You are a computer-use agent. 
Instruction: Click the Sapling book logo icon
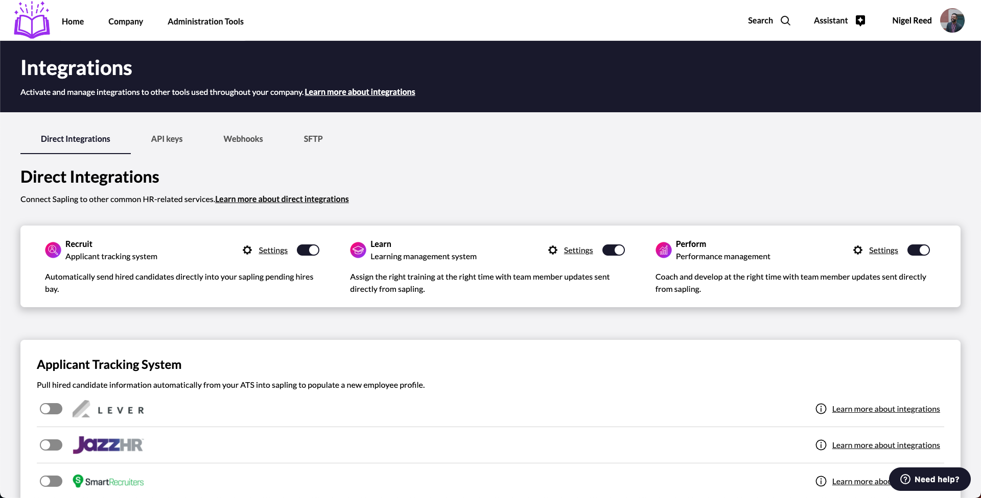point(32,21)
